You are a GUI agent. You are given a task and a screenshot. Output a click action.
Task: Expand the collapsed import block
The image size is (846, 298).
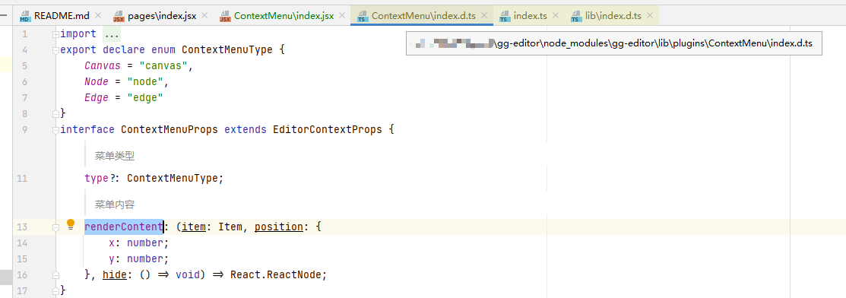pyautogui.click(x=55, y=34)
